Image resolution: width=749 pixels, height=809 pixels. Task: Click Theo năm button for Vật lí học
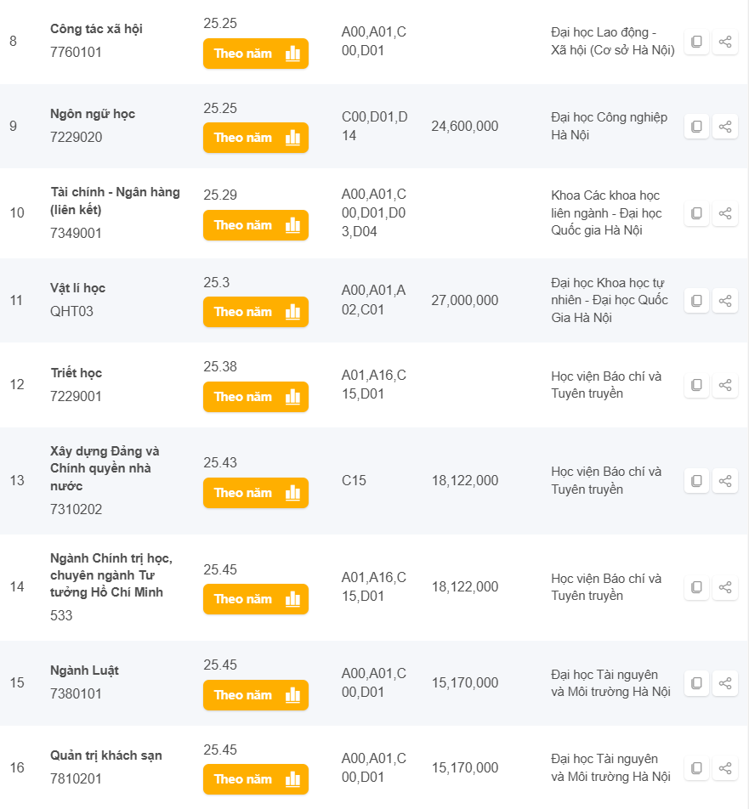[x=255, y=312]
